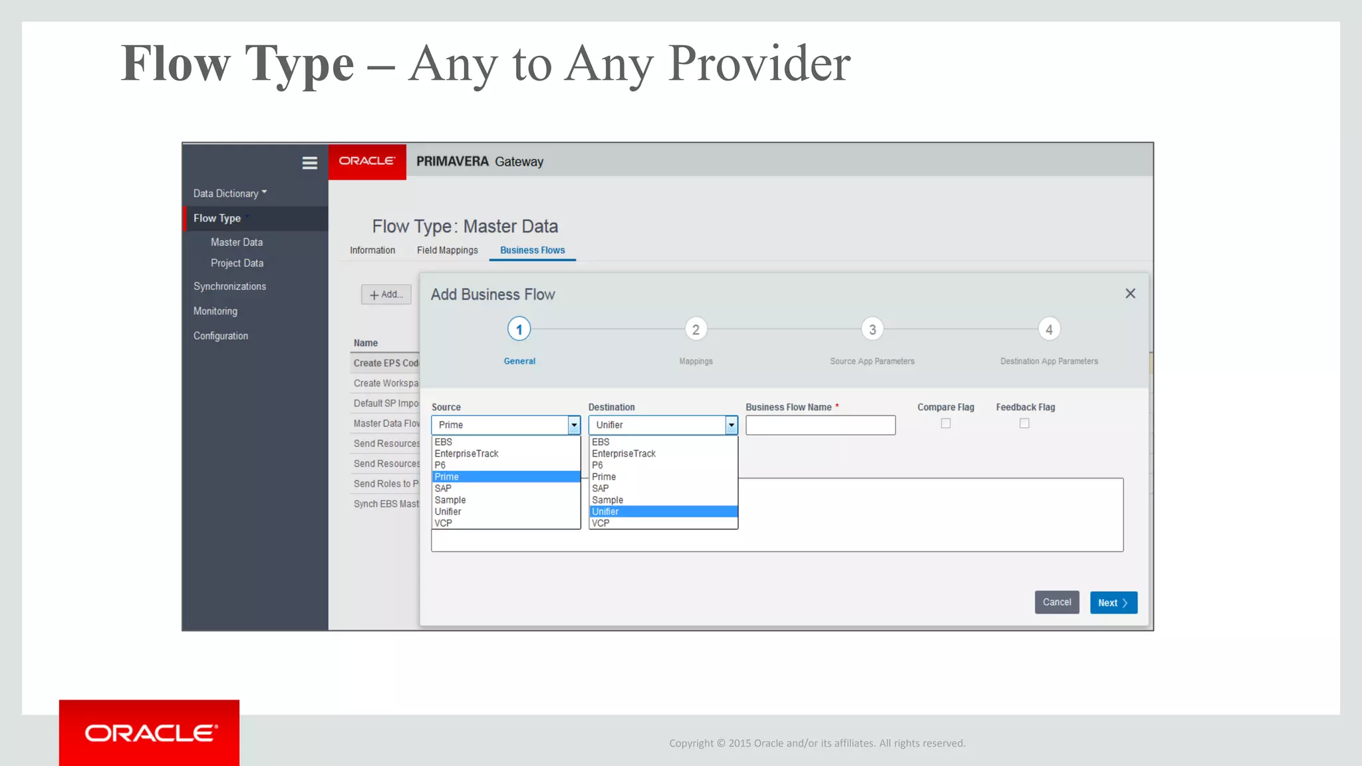The width and height of the screenshot is (1362, 766).
Task: Select the Create EPS Code row
Action: coord(385,363)
